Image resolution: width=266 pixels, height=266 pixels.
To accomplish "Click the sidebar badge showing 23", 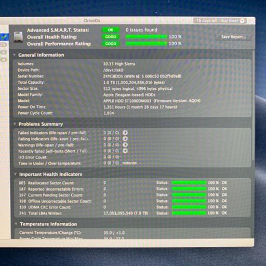I will coord(3,45).
